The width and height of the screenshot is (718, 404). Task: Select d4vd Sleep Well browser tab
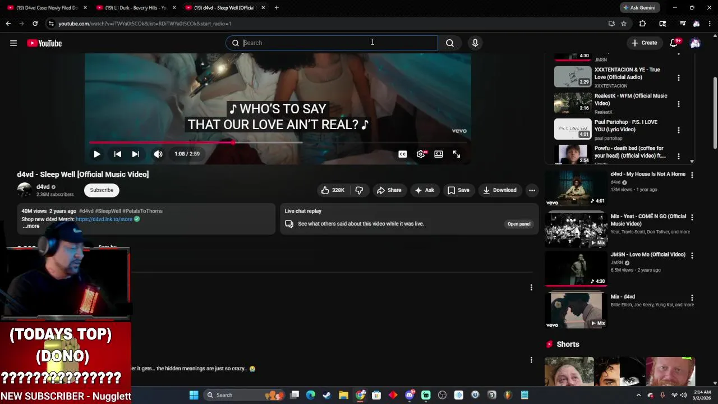pos(225,8)
